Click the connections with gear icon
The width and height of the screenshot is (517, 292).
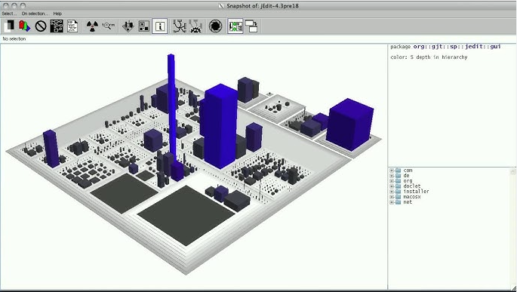tap(195, 26)
